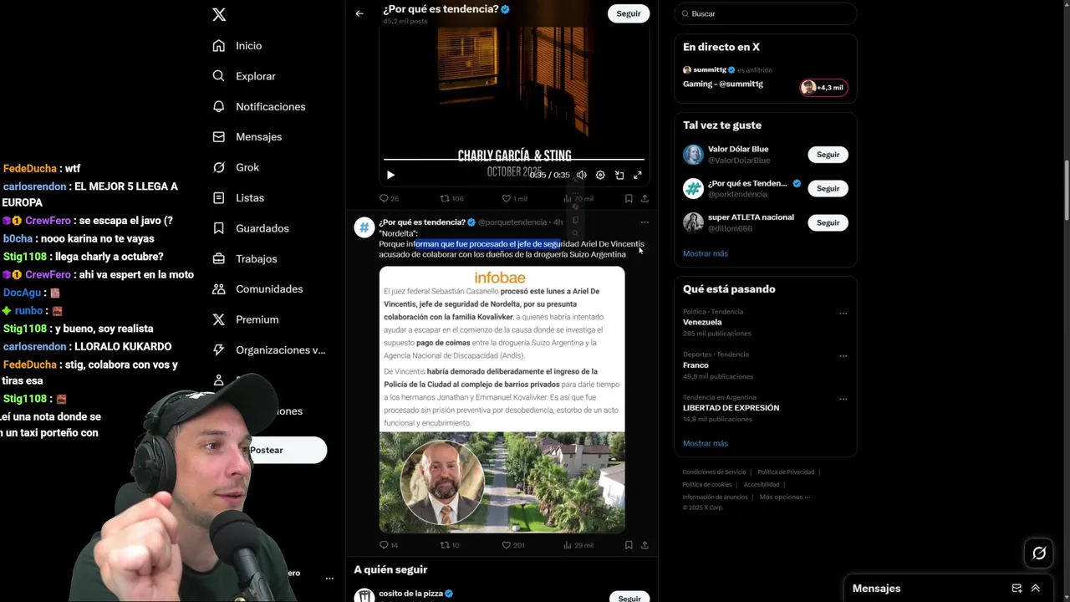Open the infobae article image
The height and width of the screenshot is (602, 1070).
click(x=502, y=400)
